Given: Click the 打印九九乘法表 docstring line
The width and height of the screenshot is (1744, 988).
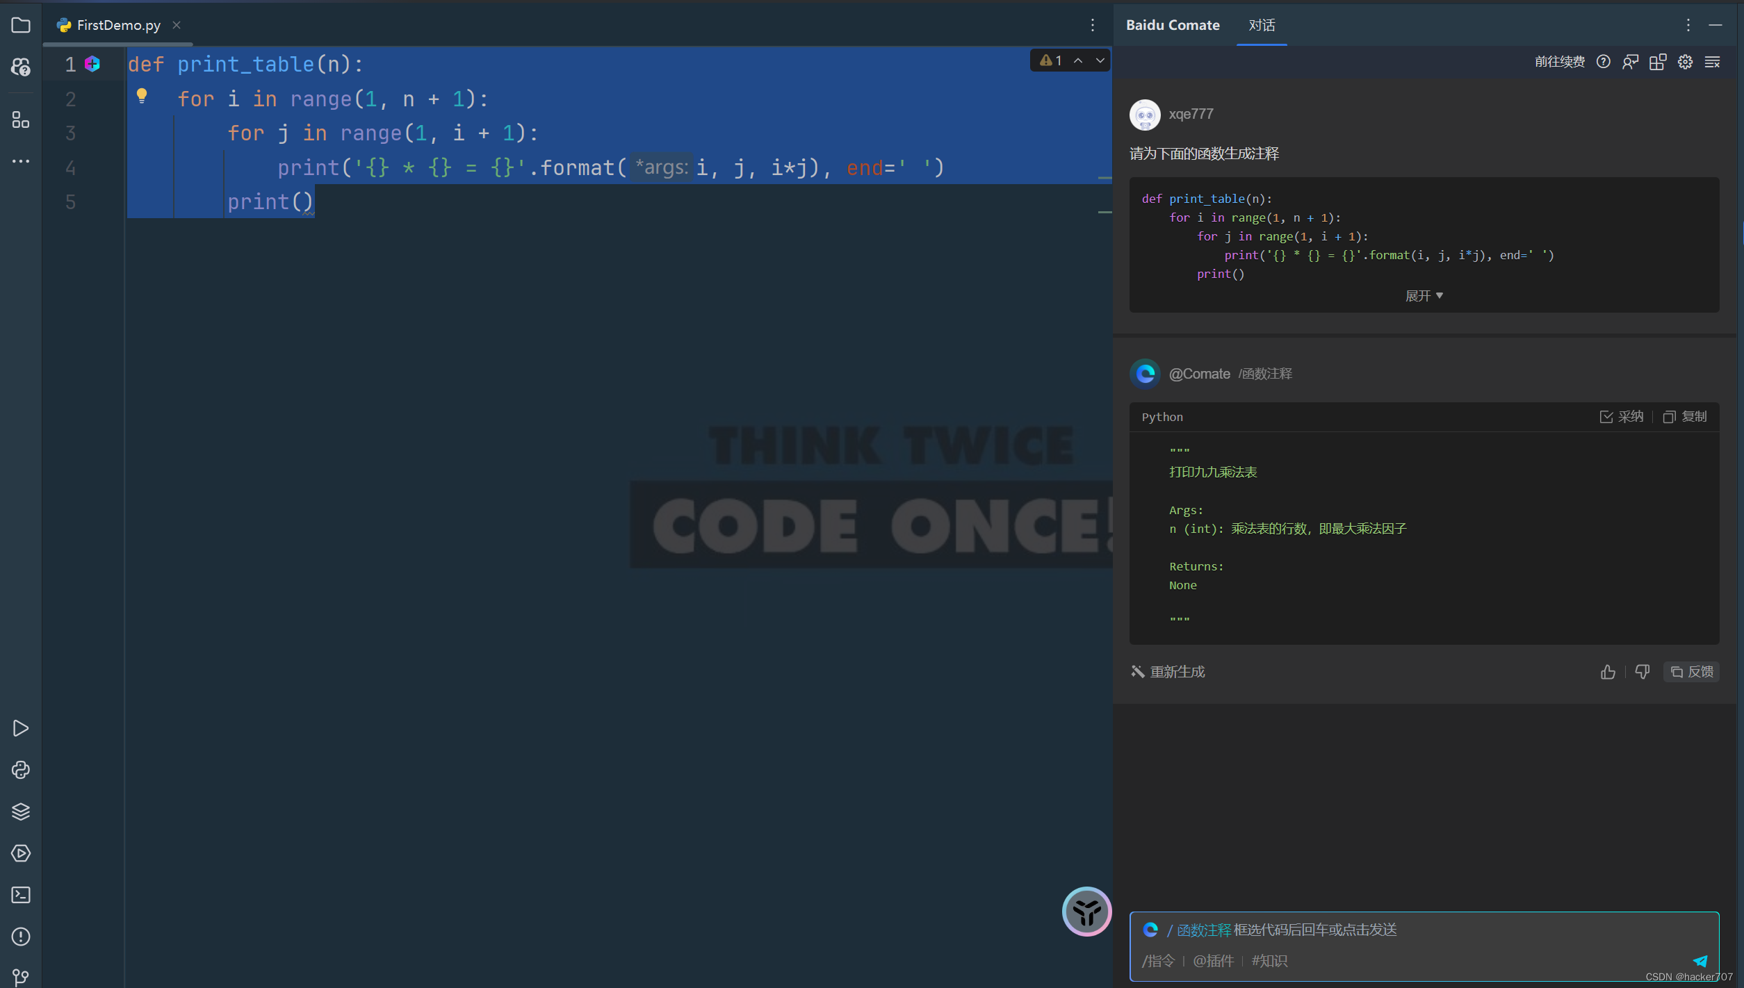Looking at the screenshot, I should tap(1213, 472).
